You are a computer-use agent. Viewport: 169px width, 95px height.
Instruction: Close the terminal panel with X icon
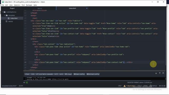(x=163, y=73)
